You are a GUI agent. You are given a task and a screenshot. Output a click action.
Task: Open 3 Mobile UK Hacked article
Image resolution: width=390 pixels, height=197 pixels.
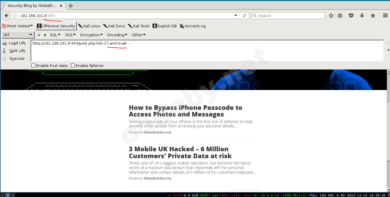[180, 152]
